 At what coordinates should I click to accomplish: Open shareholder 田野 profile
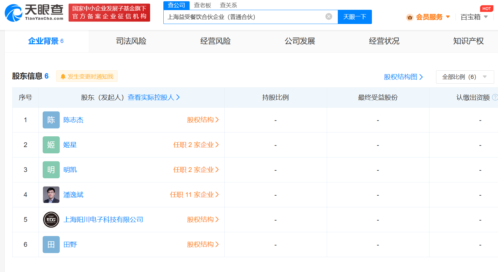70,245
